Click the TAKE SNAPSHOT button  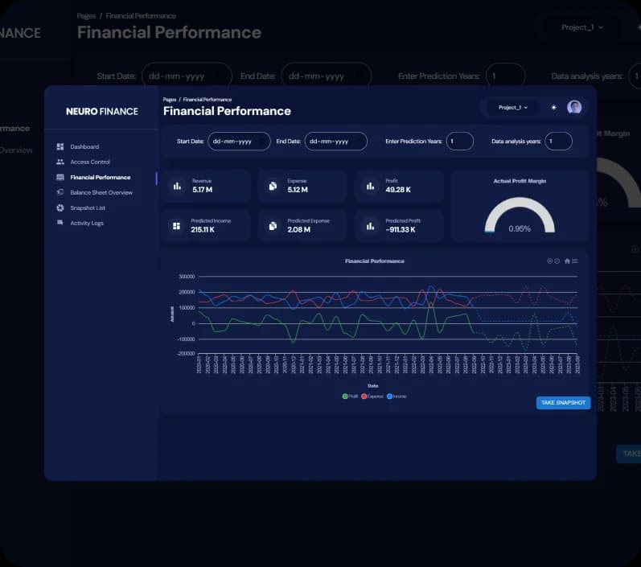pos(563,403)
